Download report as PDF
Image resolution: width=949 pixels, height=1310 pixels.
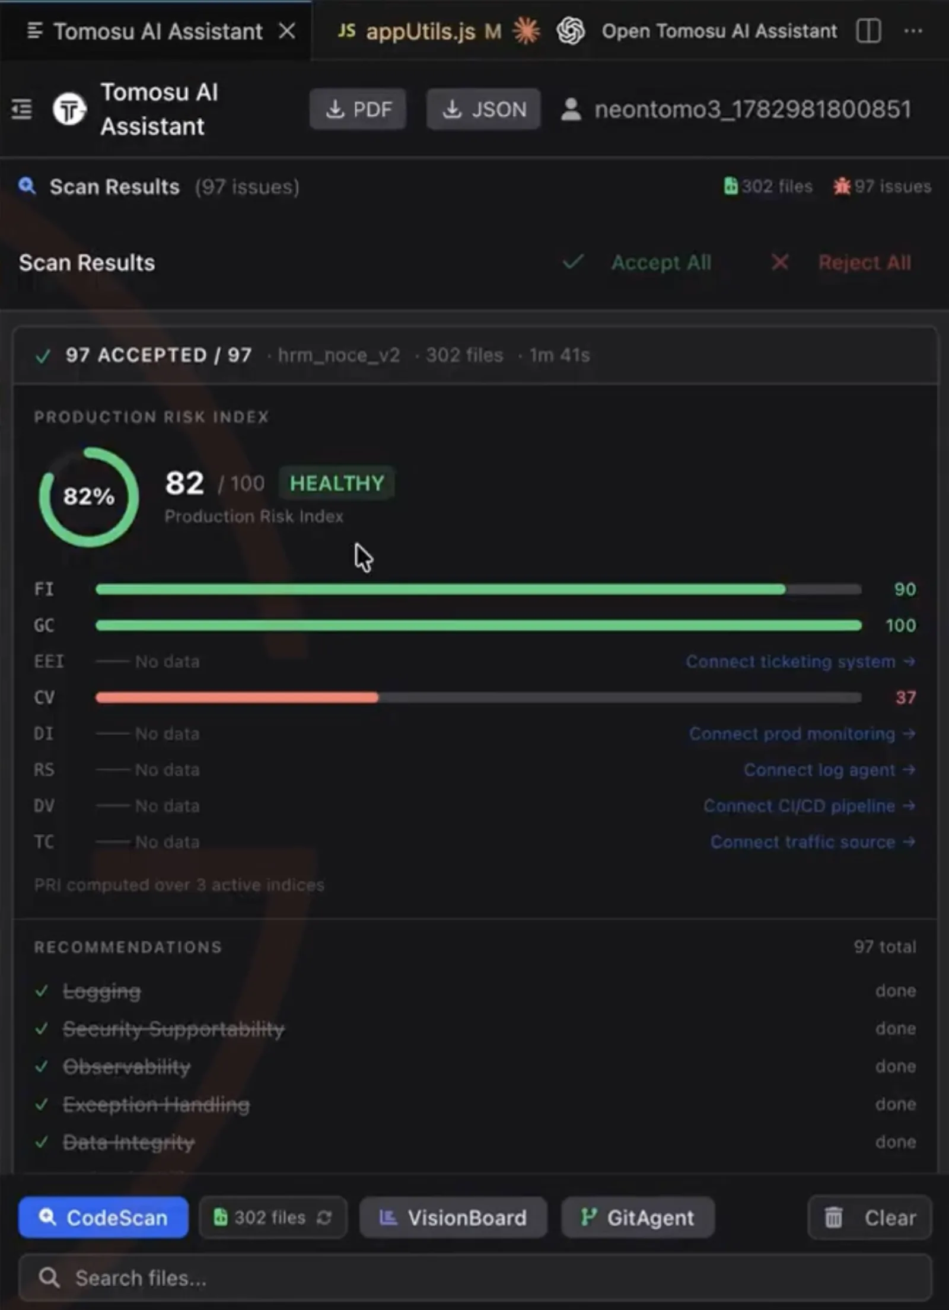coord(358,109)
